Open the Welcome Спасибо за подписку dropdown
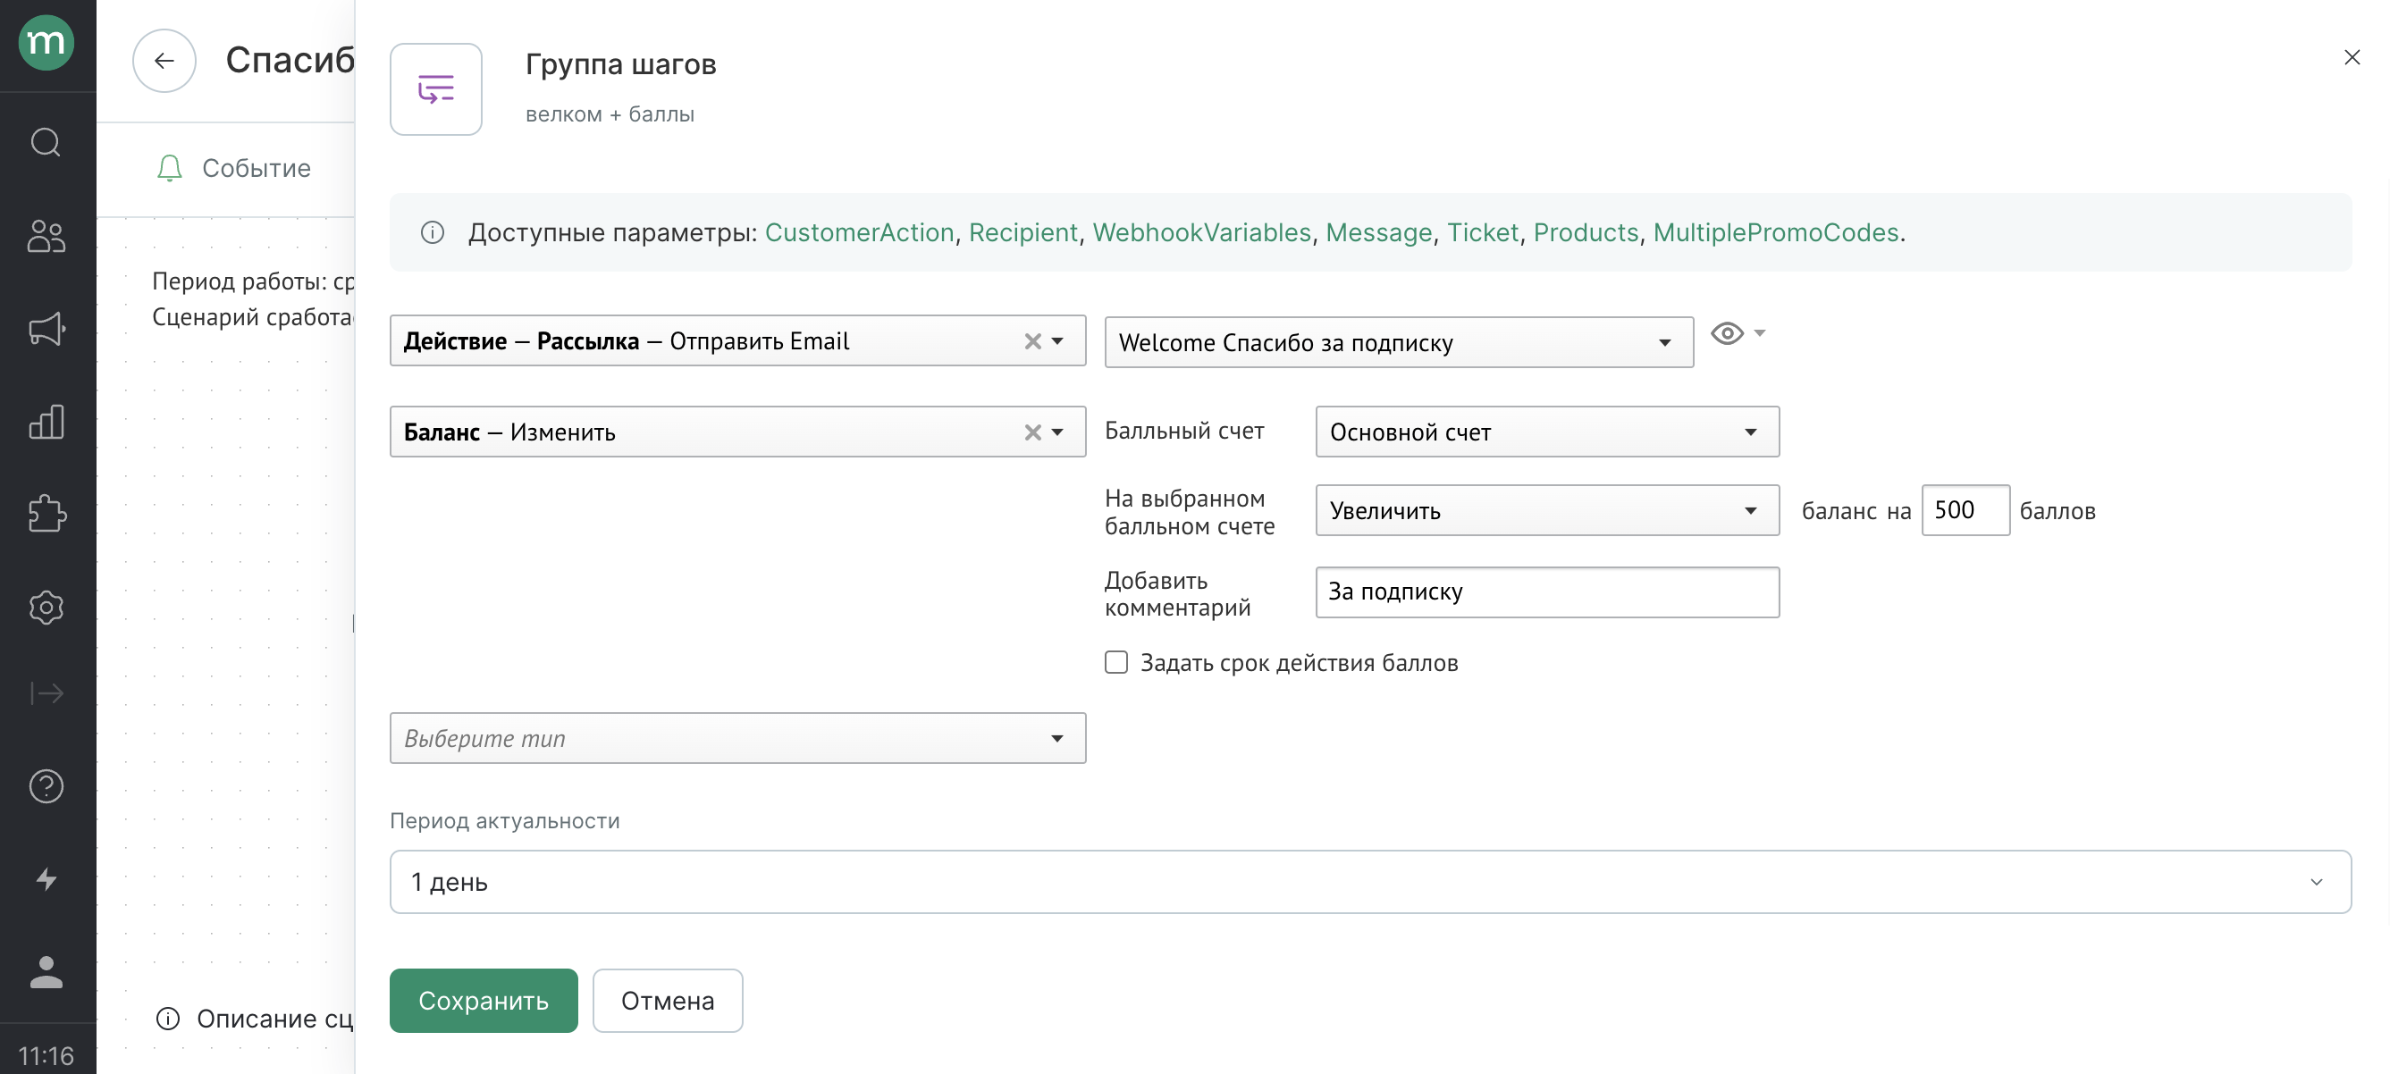 pyautogui.click(x=1399, y=342)
